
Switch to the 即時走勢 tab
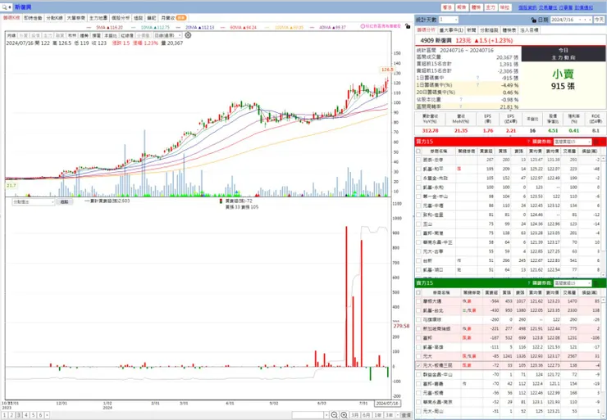click(33, 18)
